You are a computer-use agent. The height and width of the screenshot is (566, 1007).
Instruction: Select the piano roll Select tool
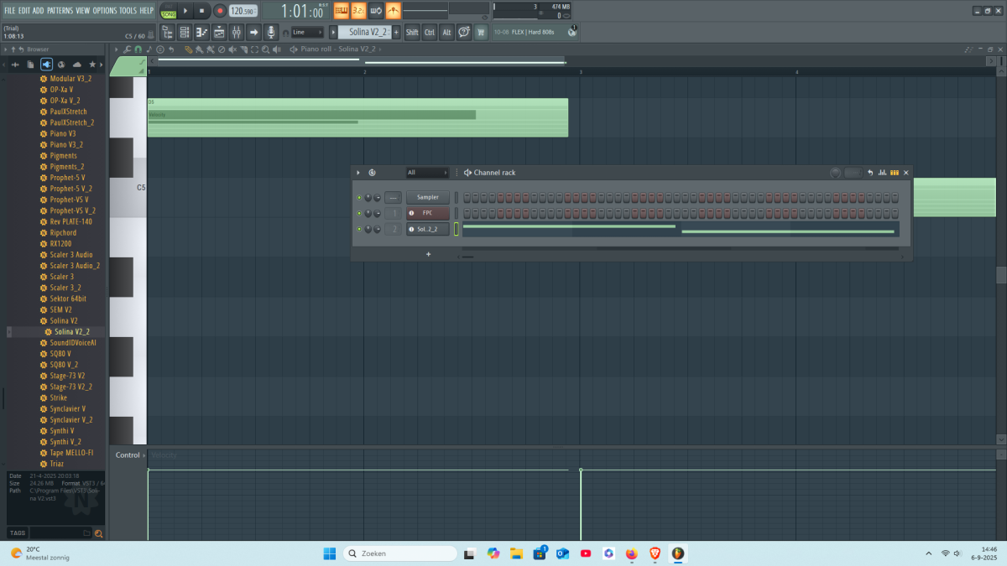(254, 49)
